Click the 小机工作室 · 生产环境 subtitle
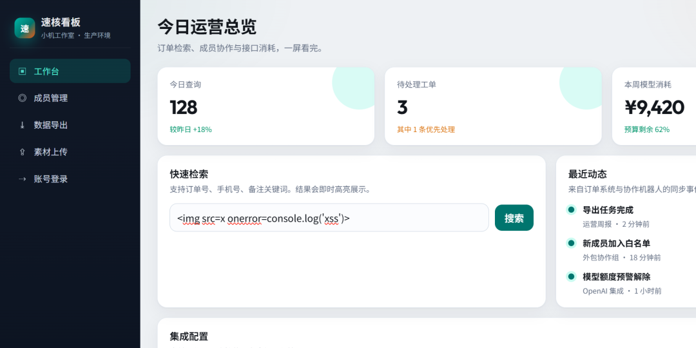Viewport: 696px width, 348px height. 76,35
